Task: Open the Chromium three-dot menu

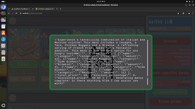Action: click(193, 13)
